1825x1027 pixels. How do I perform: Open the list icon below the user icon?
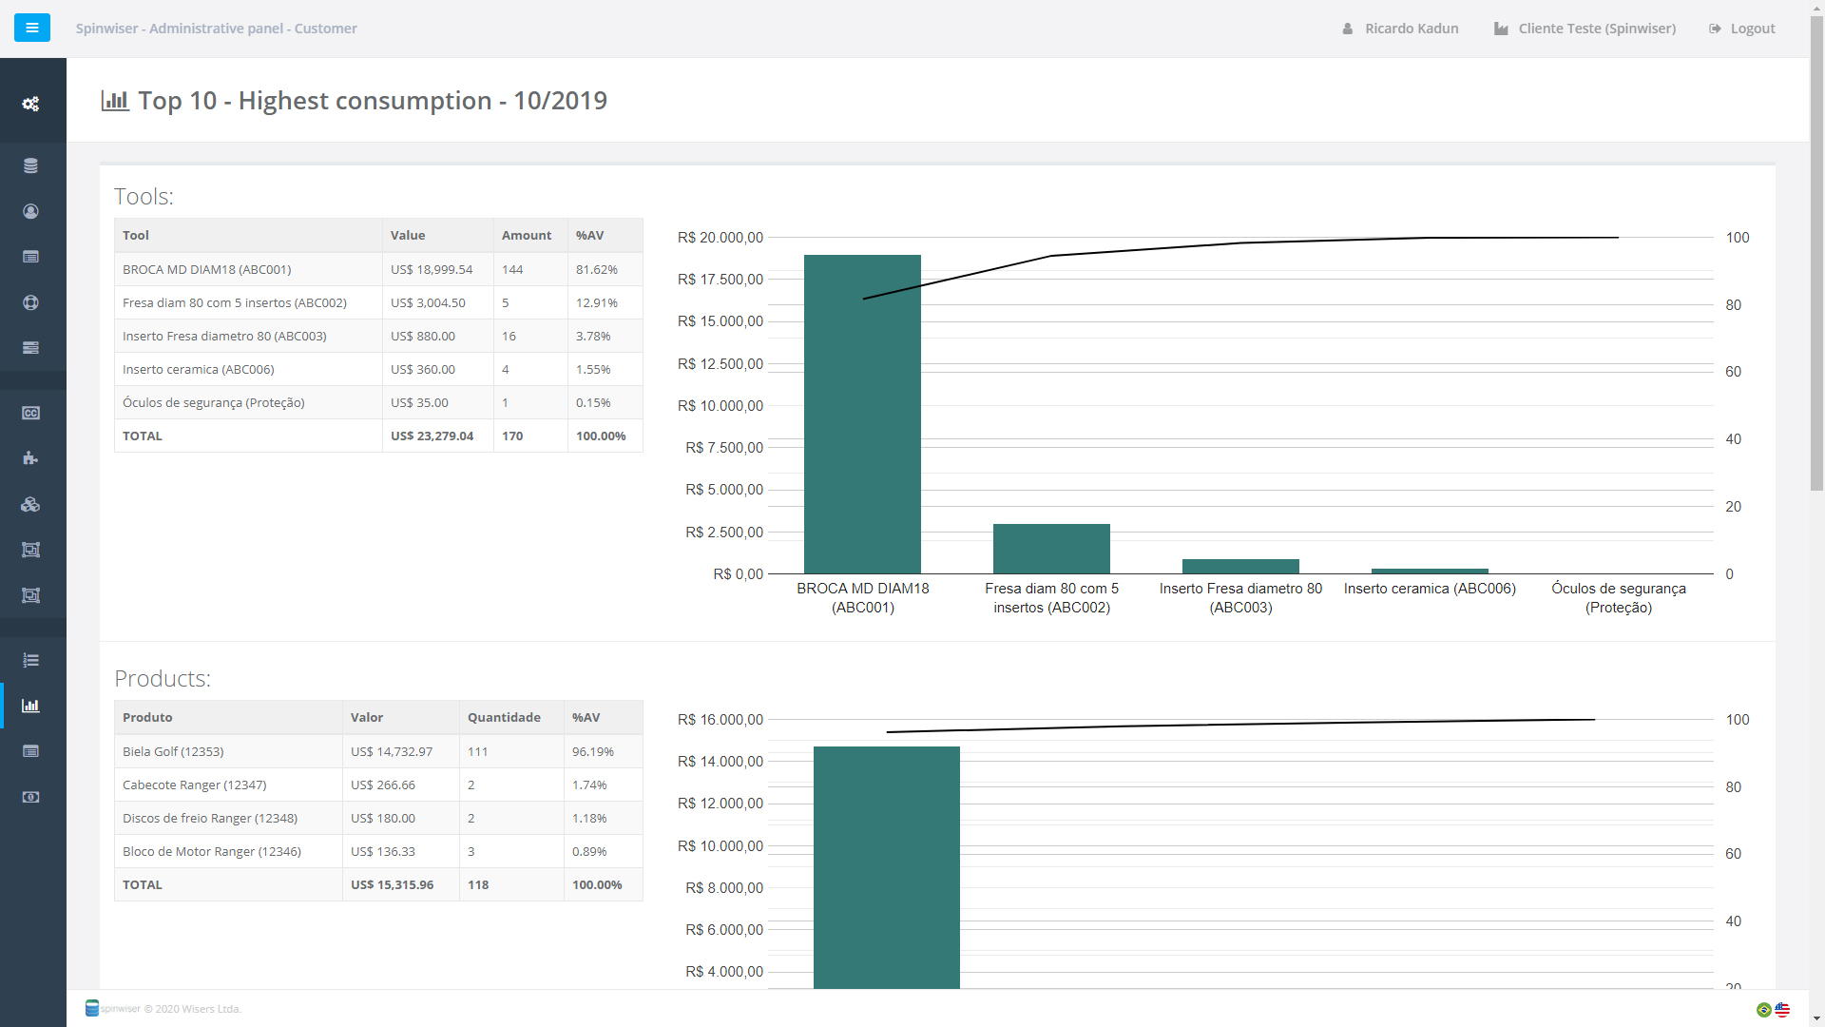(30, 257)
